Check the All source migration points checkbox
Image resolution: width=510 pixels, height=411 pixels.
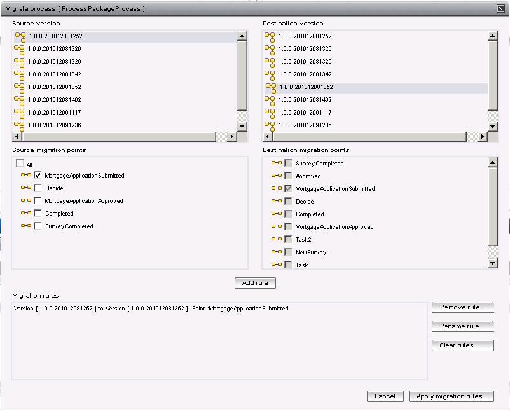pyautogui.click(x=20, y=163)
